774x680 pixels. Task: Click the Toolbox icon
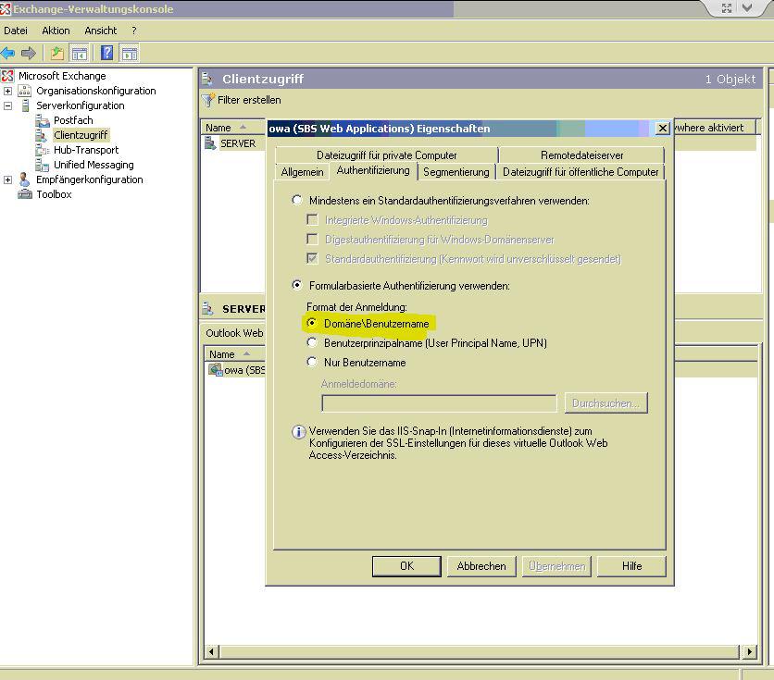(x=25, y=194)
